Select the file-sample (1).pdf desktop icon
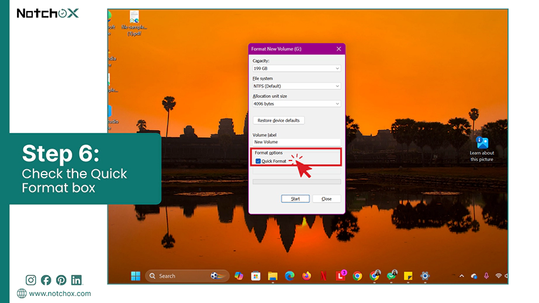 [x=134, y=23]
